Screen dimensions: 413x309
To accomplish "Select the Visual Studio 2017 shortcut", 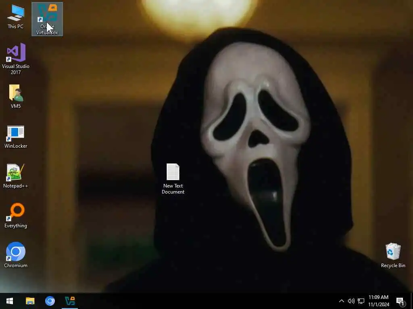I will click(x=16, y=59).
